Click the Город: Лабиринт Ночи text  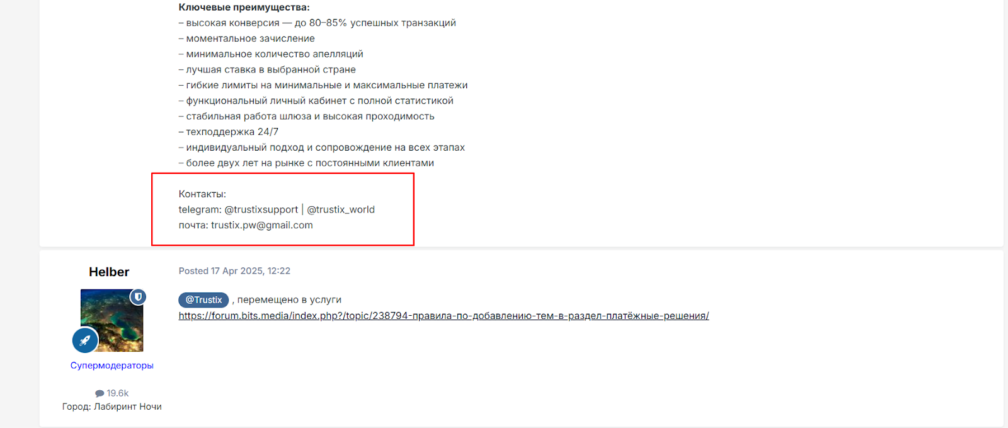112,407
